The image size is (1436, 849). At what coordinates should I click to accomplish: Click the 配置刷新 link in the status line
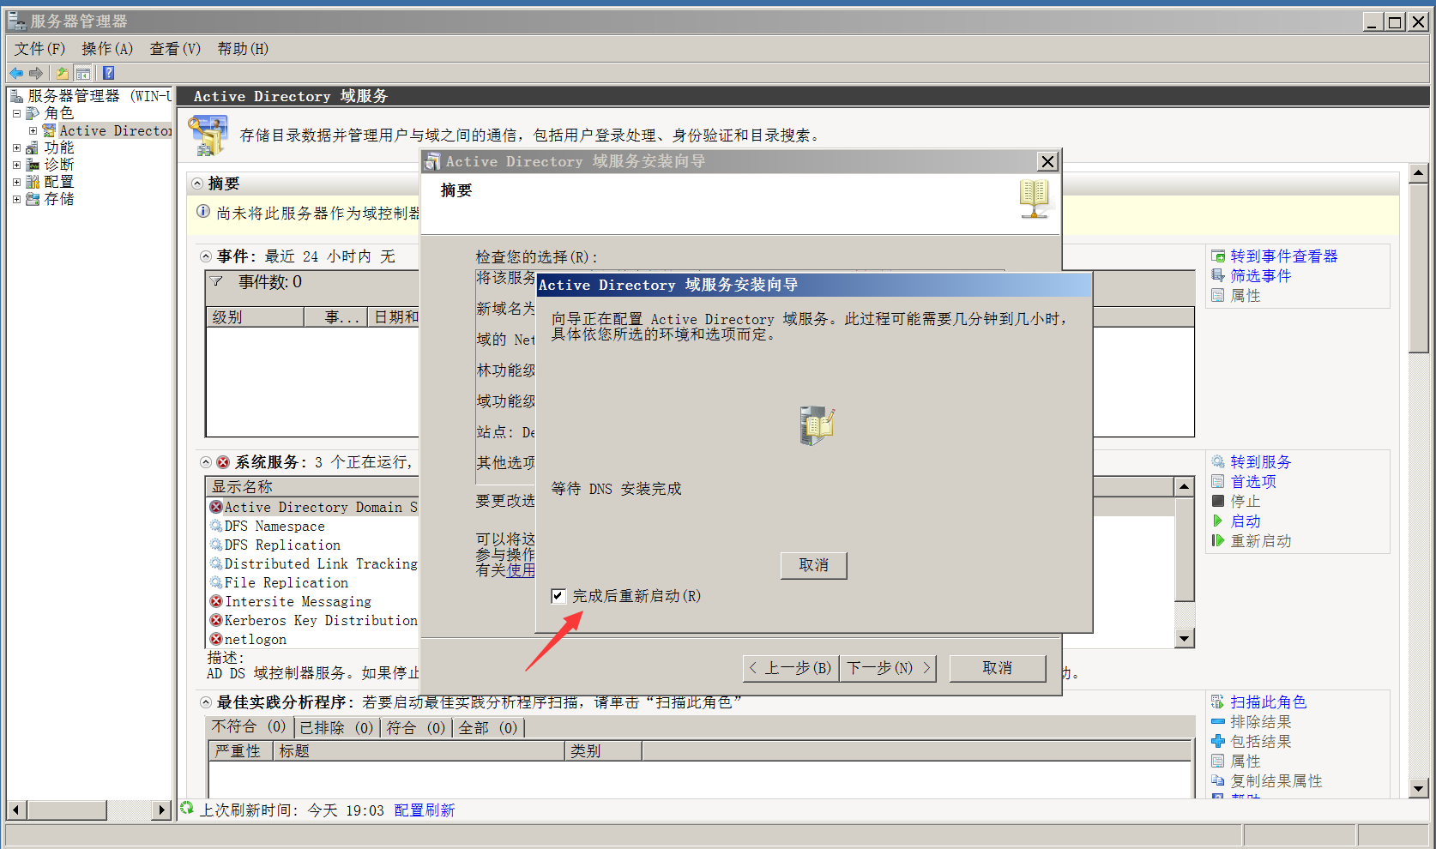pos(425,810)
